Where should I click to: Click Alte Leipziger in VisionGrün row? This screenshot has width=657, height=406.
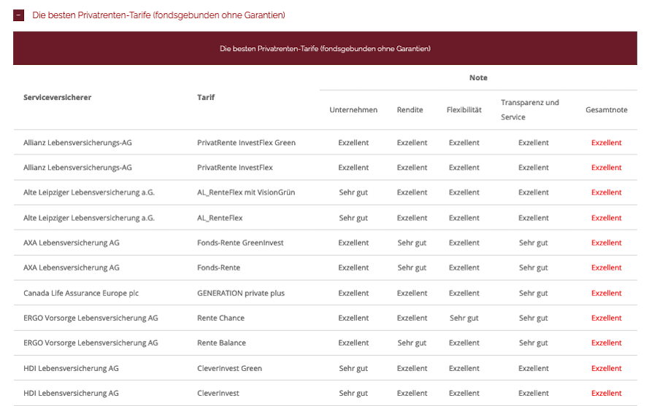click(89, 192)
